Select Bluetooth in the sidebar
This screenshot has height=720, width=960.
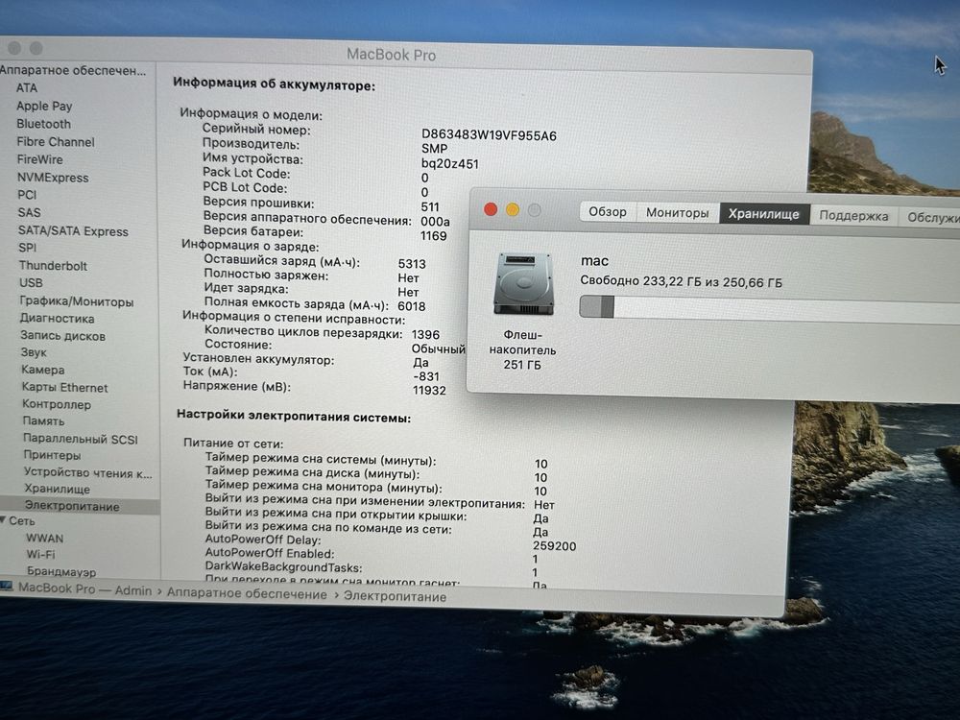43,124
